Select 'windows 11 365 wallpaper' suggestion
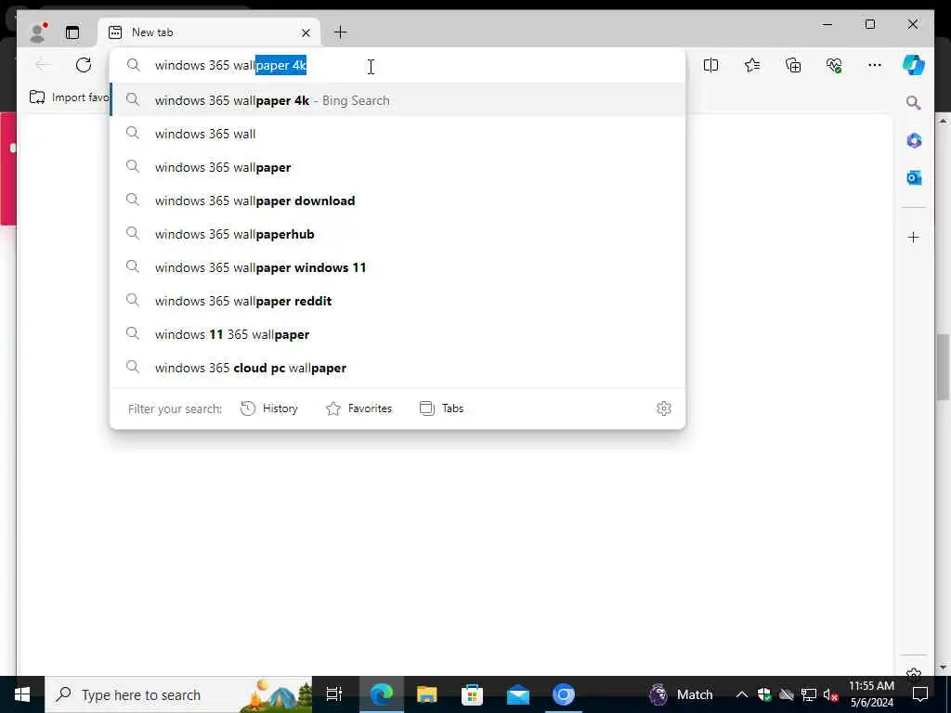951x713 pixels. point(397,334)
